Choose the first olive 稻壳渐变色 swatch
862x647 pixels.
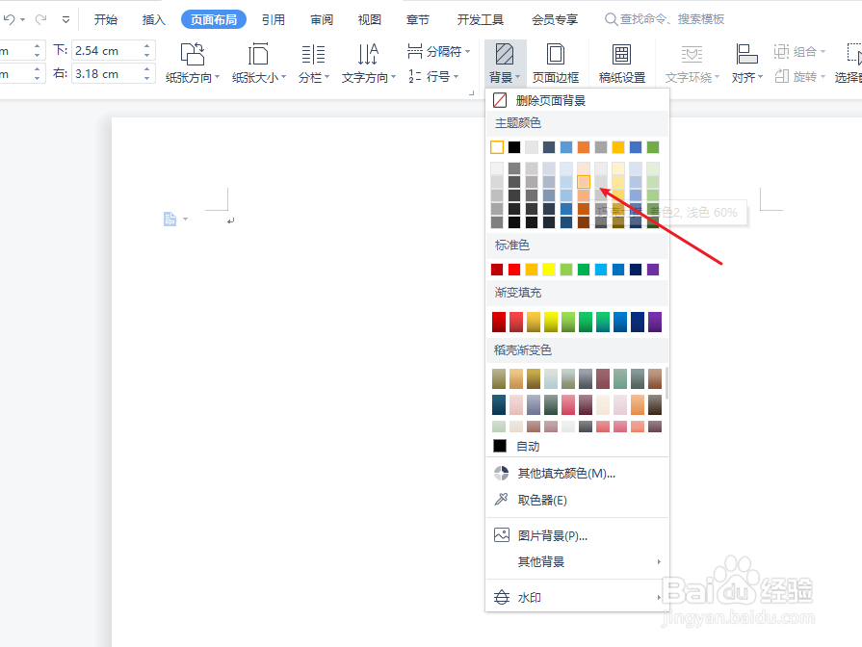499,378
